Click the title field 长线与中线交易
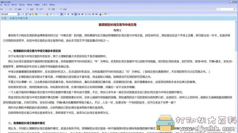238x133 pixels. (x=18, y=18)
